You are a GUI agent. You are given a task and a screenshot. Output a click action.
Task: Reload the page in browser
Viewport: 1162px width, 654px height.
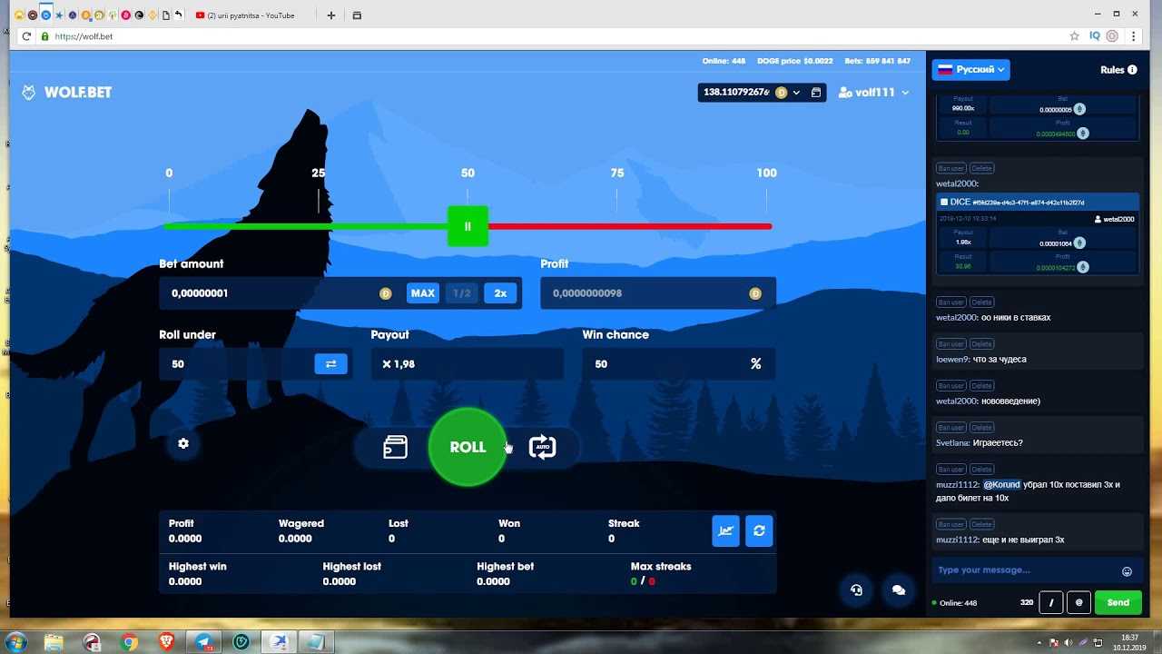coord(26,36)
